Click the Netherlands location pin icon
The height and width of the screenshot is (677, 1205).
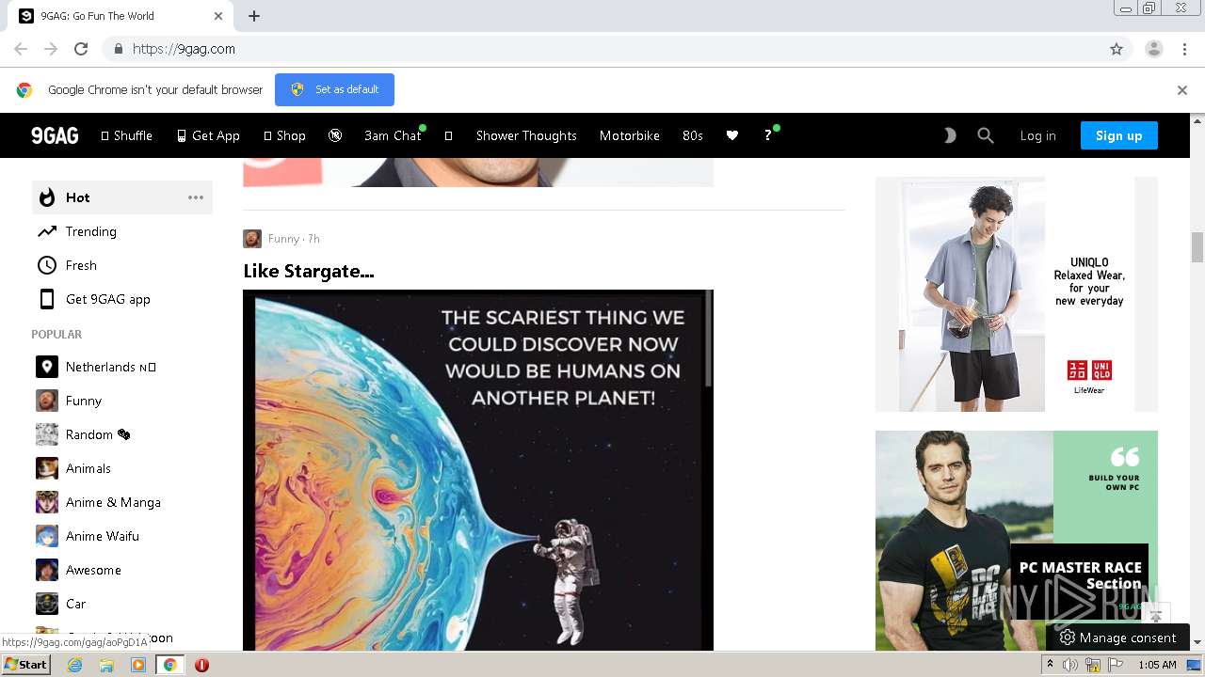(47, 367)
